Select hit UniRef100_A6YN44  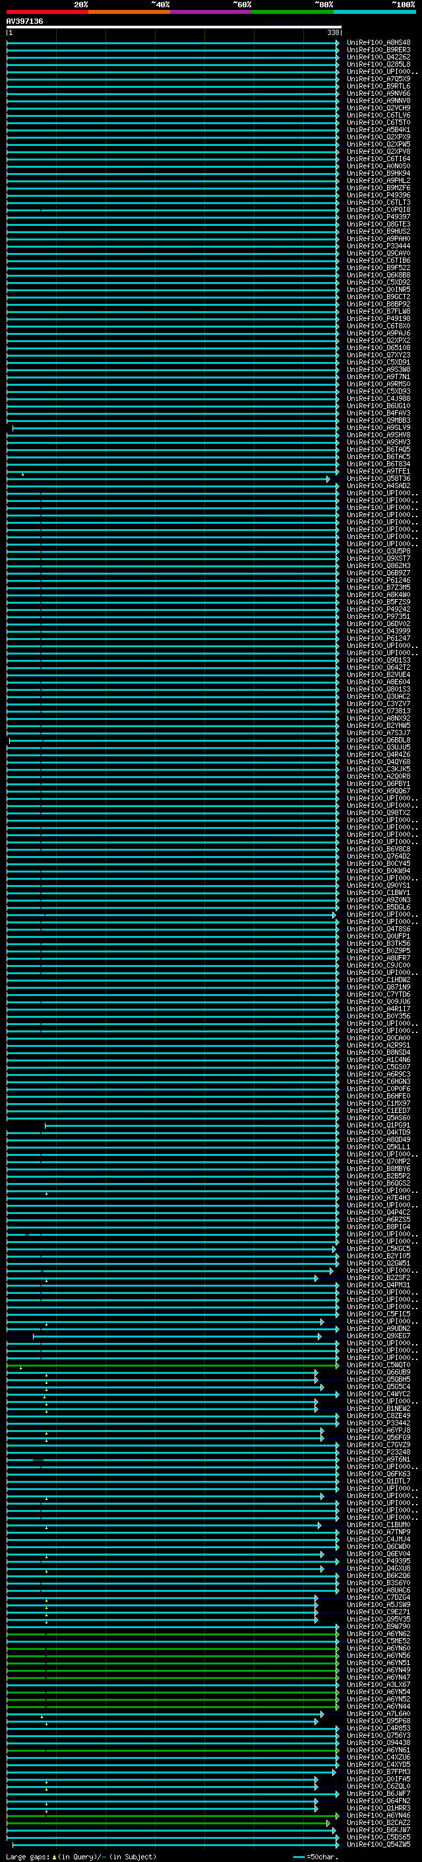pos(378,1707)
